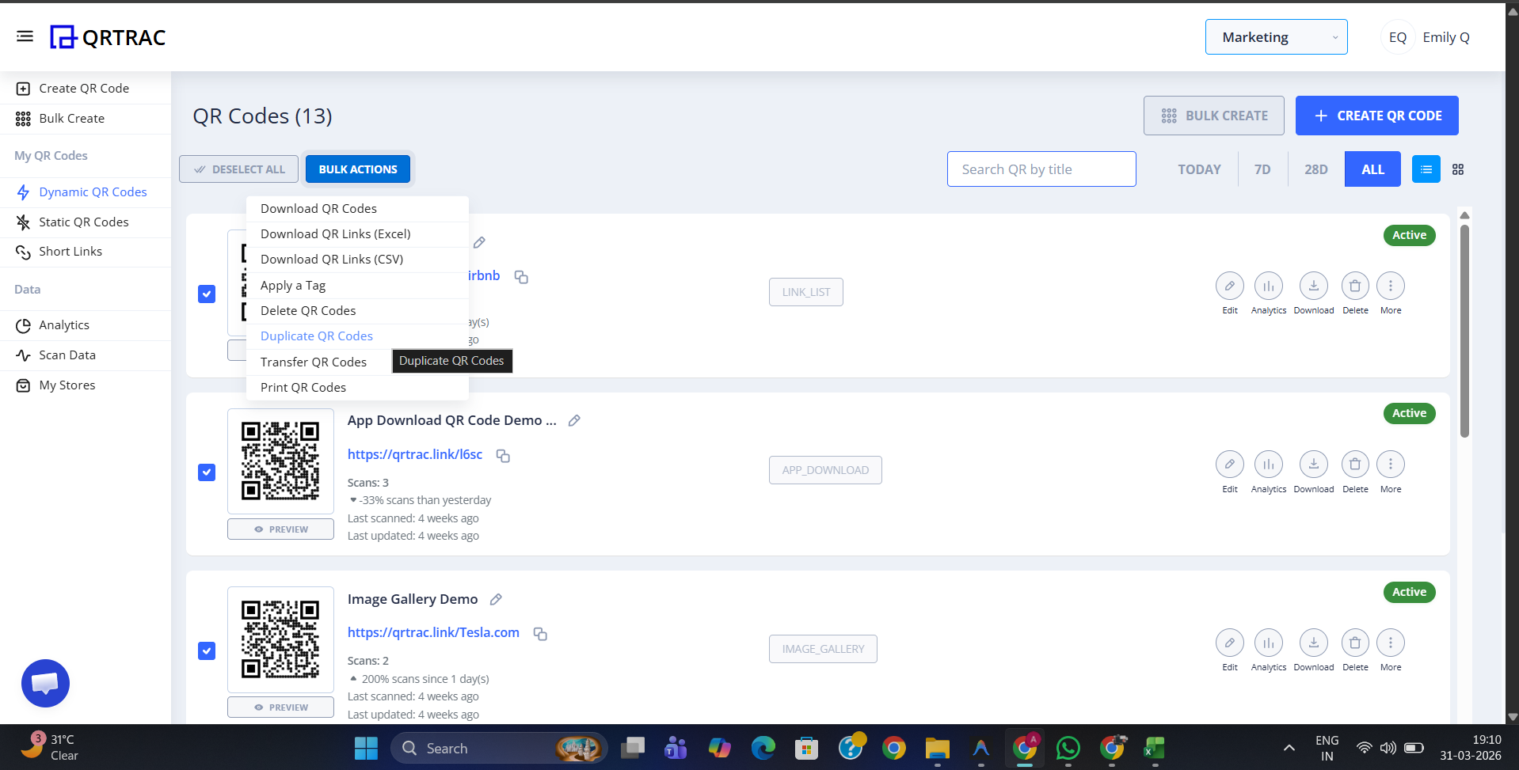The width and height of the screenshot is (1519, 770).
Task: Select Duplicate QR Codes menu option
Action: pos(316,336)
